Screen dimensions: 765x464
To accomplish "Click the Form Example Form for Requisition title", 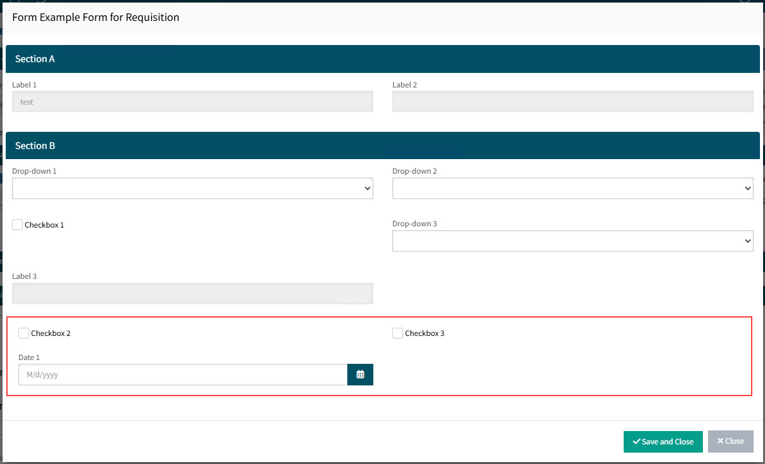I will (96, 17).
